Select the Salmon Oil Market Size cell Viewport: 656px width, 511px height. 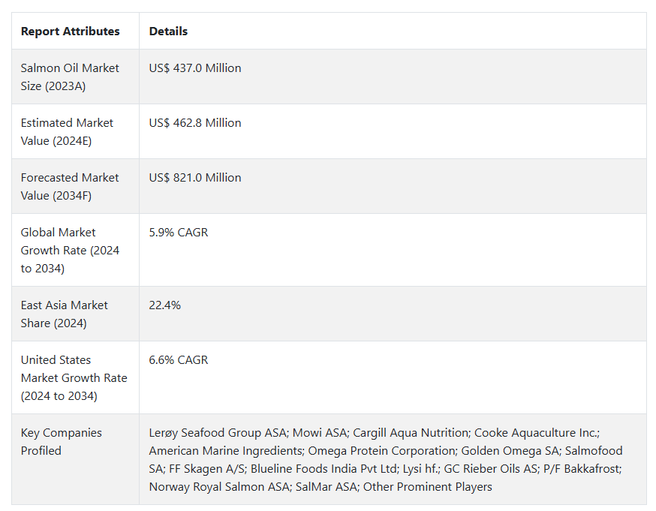pyautogui.click(x=70, y=77)
